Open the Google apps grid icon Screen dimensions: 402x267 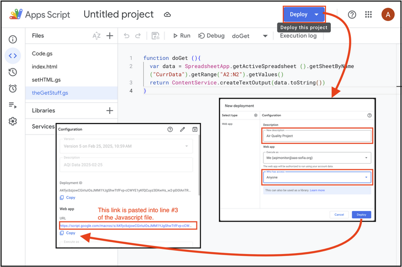click(369, 15)
